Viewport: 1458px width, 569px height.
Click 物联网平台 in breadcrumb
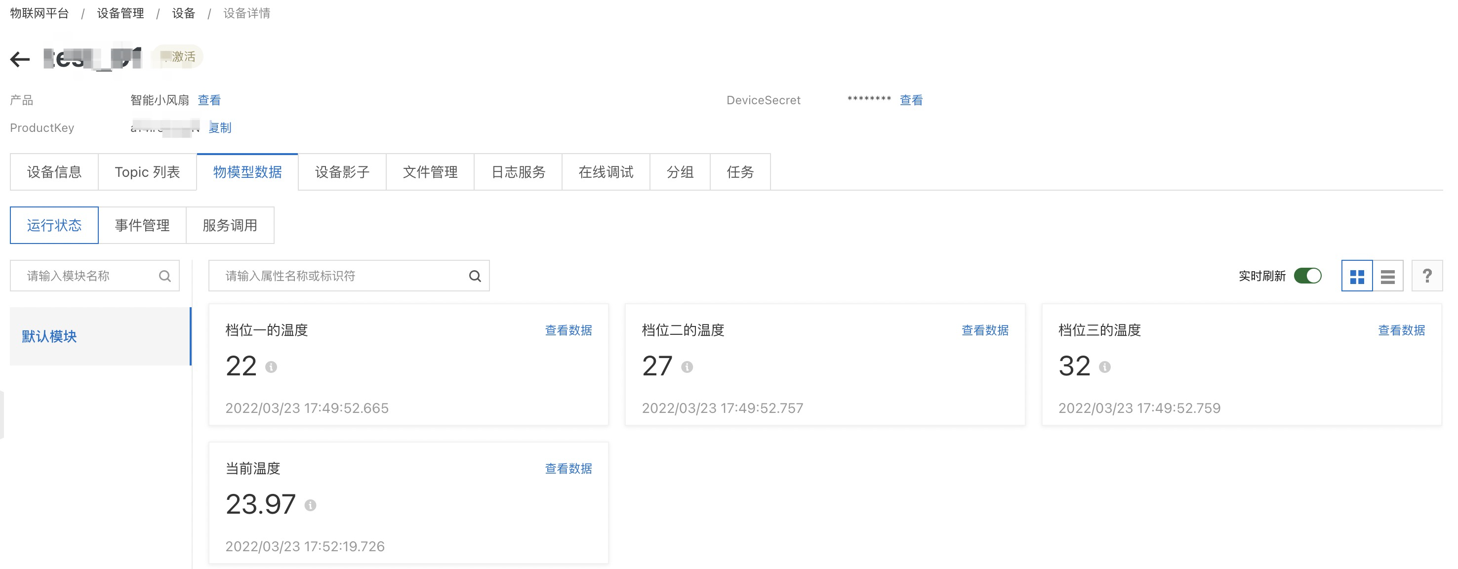[x=40, y=13]
